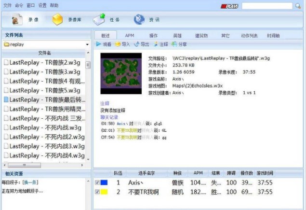Open the 资讯 news globe icon

click(139, 20)
